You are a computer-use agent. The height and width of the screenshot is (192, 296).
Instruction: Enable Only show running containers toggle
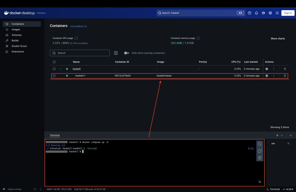coord(127,53)
